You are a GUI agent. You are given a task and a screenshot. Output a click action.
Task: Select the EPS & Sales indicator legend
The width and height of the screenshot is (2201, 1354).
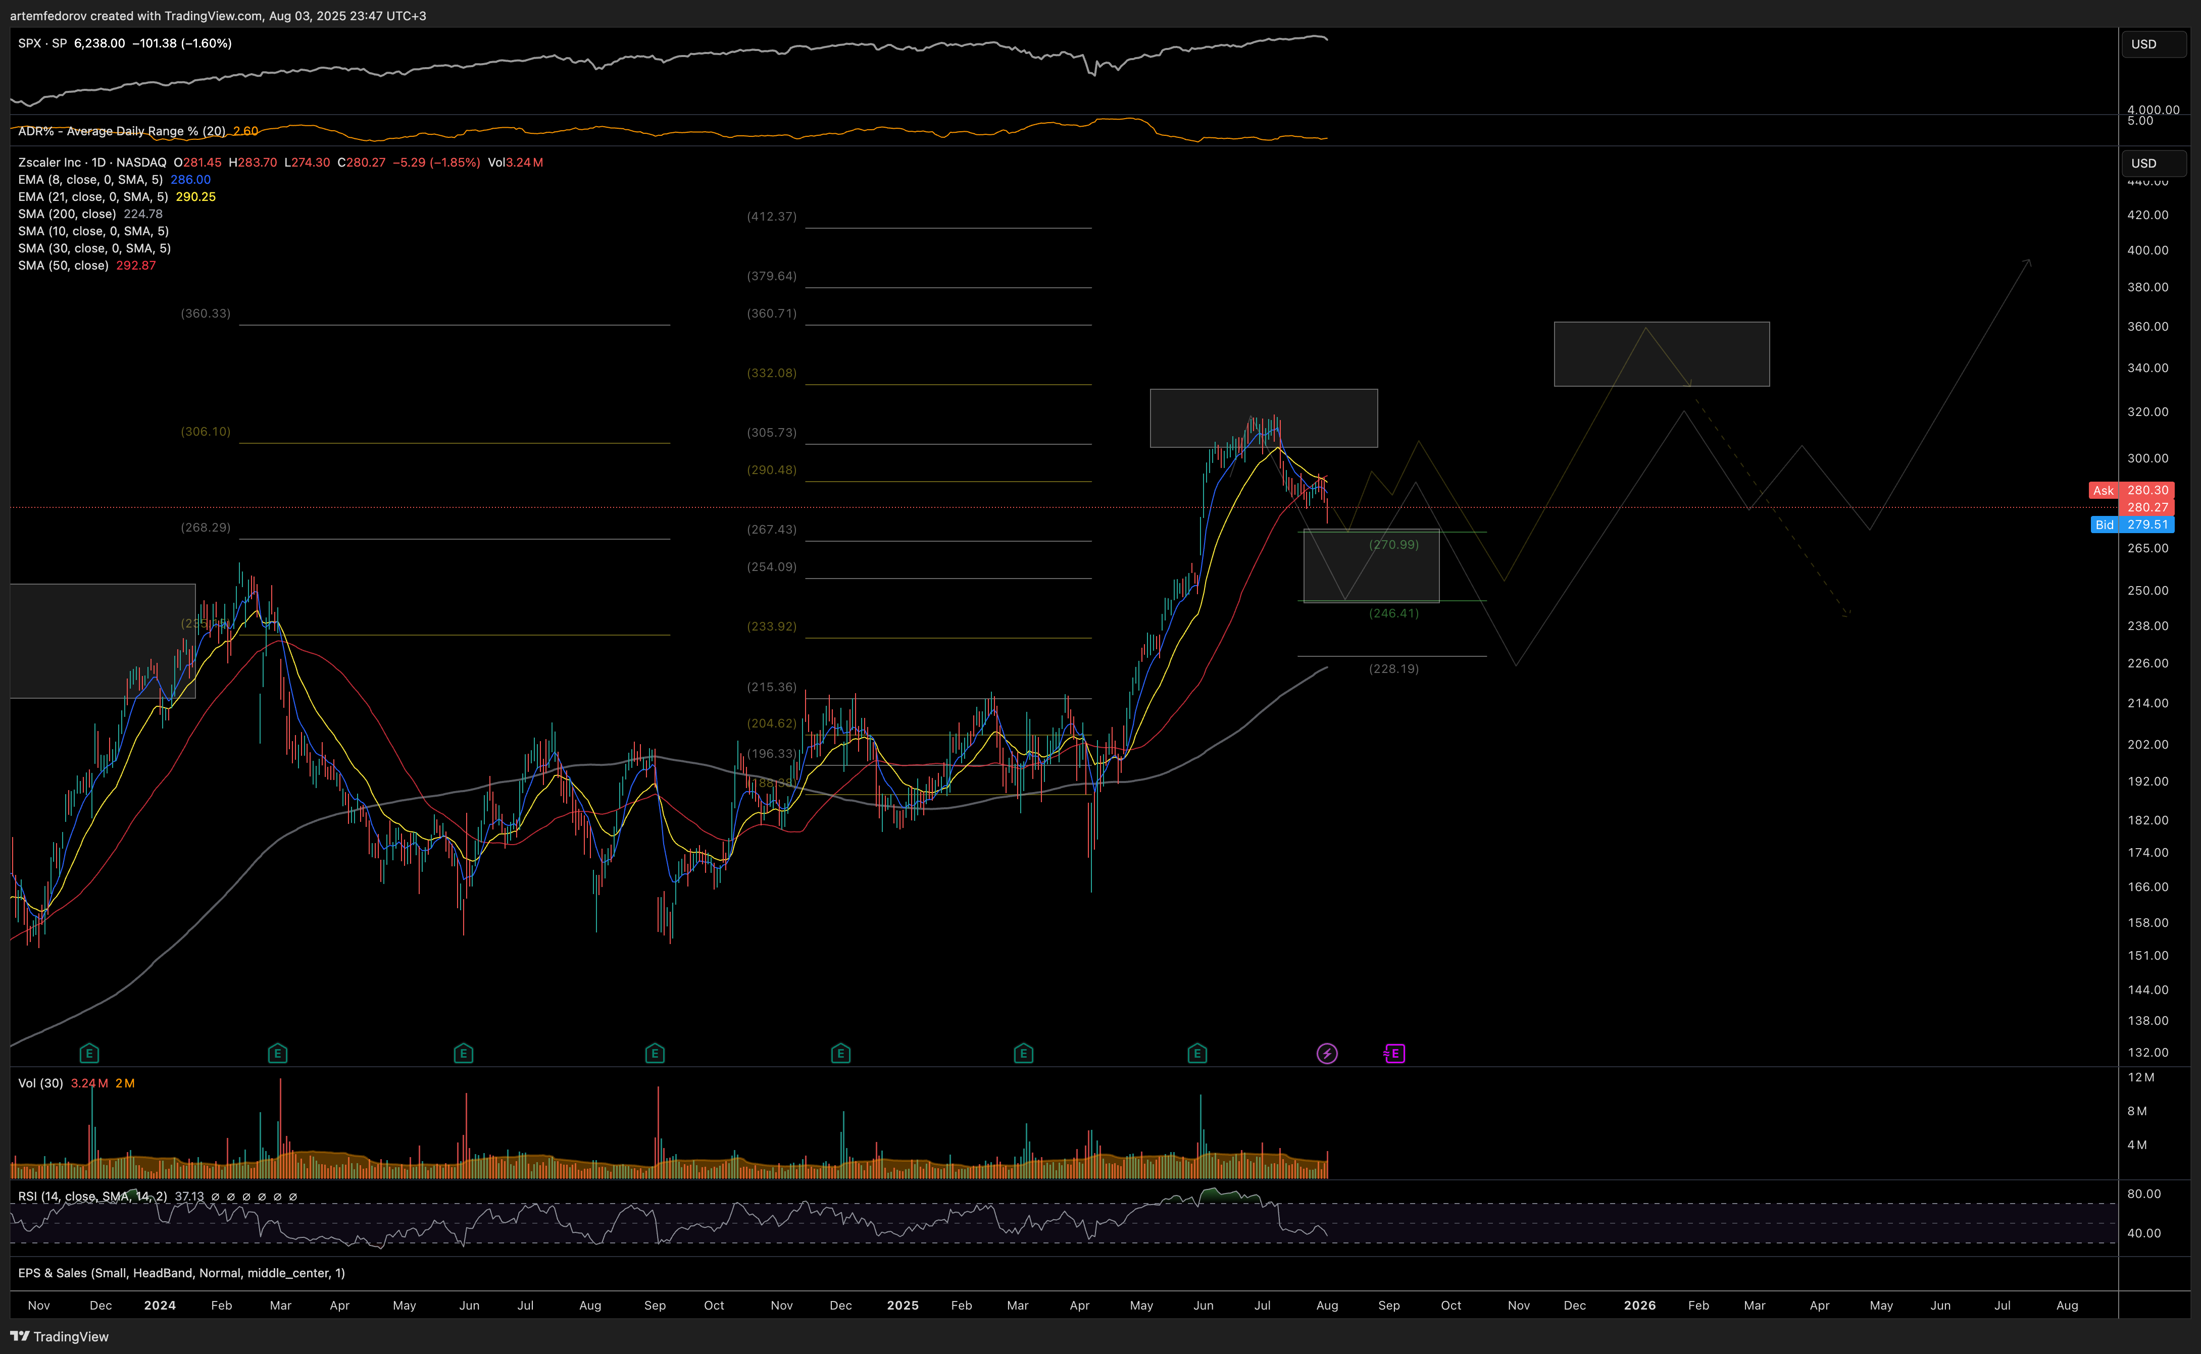(x=182, y=1273)
